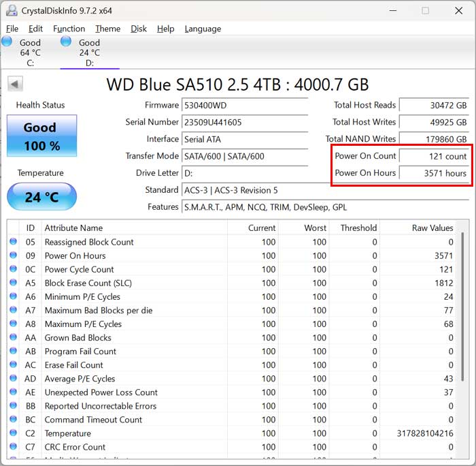
Task: Click the Standard field ACS-3 Revision 5
Action: (x=326, y=190)
